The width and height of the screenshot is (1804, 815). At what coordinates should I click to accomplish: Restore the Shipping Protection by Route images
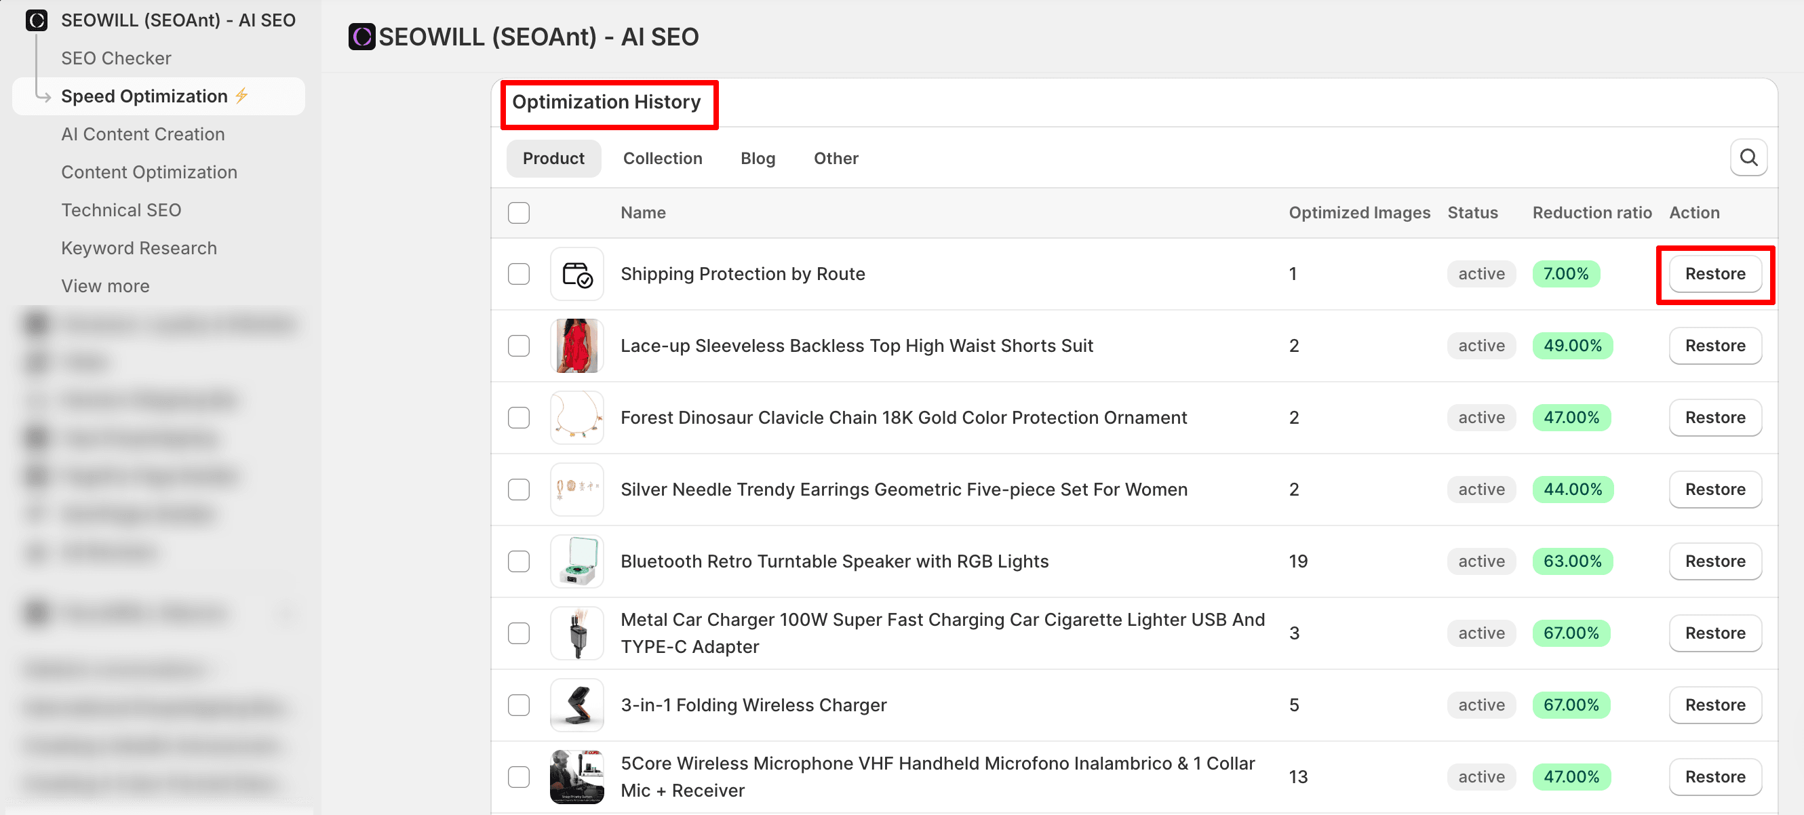click(1714, 274)
